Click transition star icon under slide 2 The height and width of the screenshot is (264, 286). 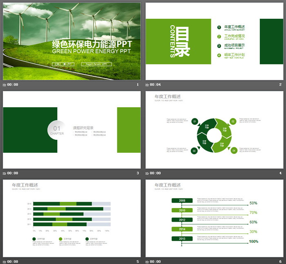pos(147,85)
